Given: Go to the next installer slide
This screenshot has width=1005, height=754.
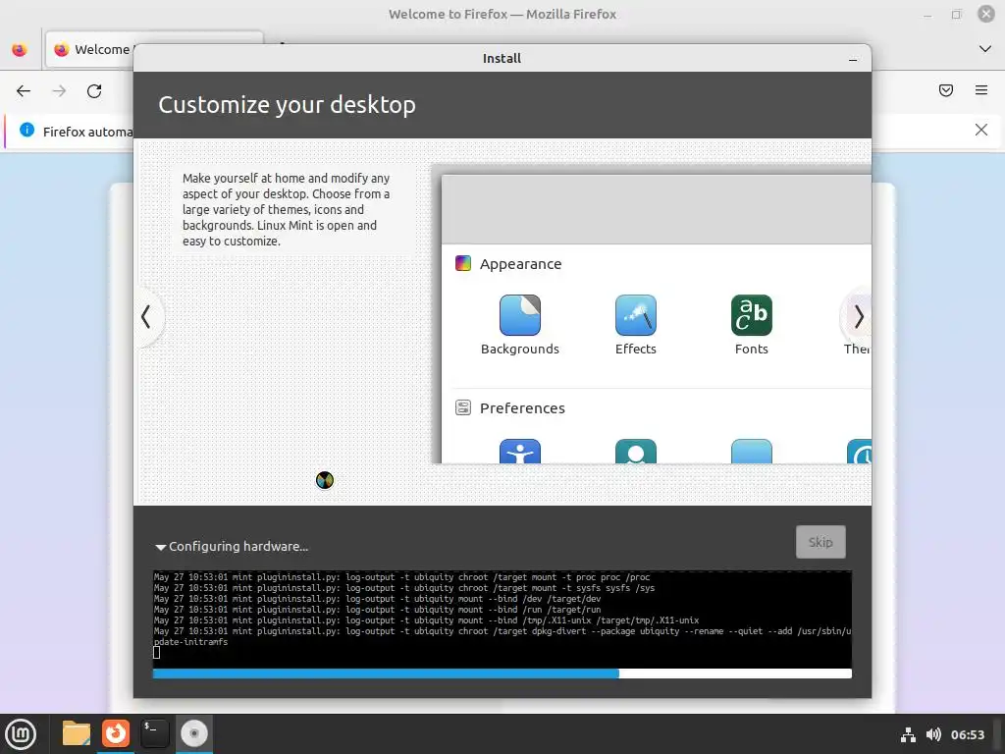Looking at the screenshot, I should click(858, 316).
